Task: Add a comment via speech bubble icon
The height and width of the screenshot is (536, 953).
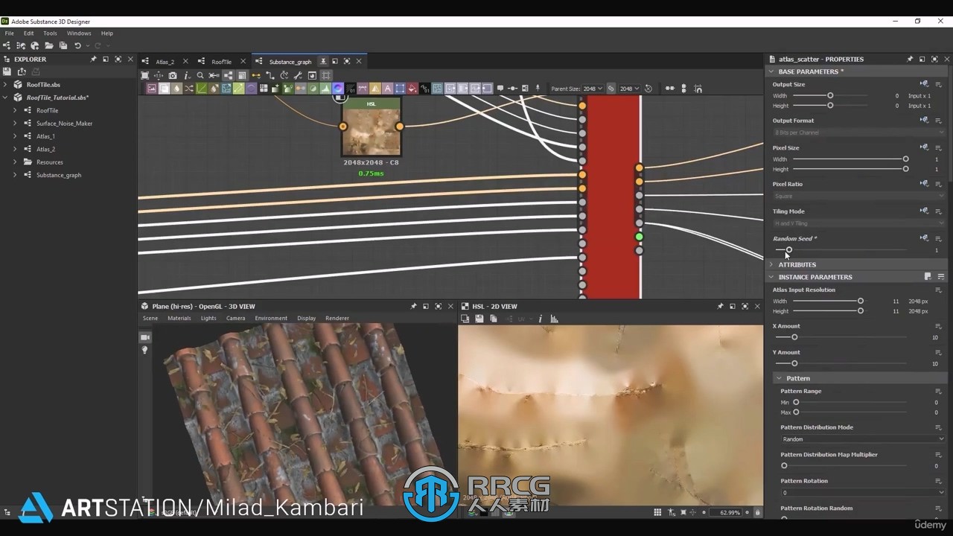Action: (x=500, y=89)
